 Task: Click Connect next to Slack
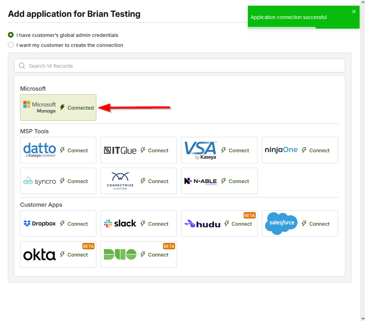158,224
